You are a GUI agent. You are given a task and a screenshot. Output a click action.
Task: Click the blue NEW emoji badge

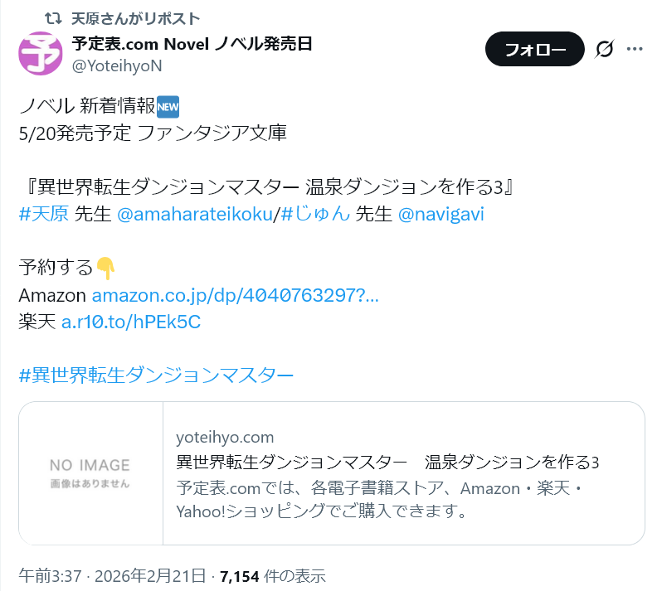(x=168, y=106)
